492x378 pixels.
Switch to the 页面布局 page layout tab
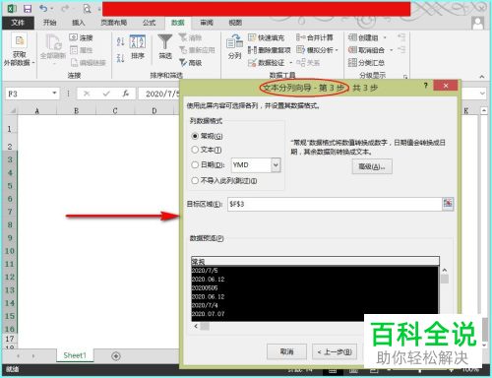pyautogui.click(x=113, y=23)
